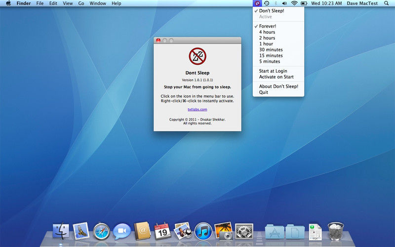Click the battery status icon
Viewport: 395px width, 247px height.
304,3
